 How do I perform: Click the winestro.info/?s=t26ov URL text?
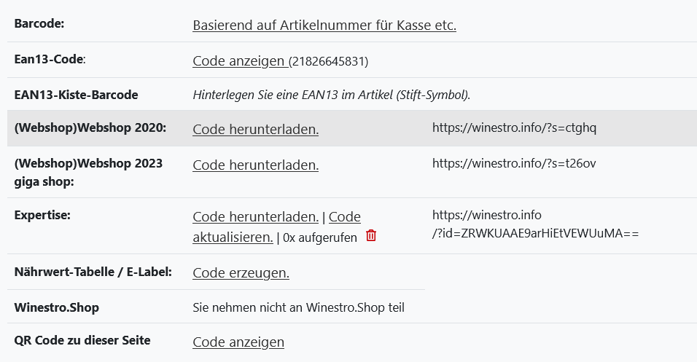[x=514, y=163]
